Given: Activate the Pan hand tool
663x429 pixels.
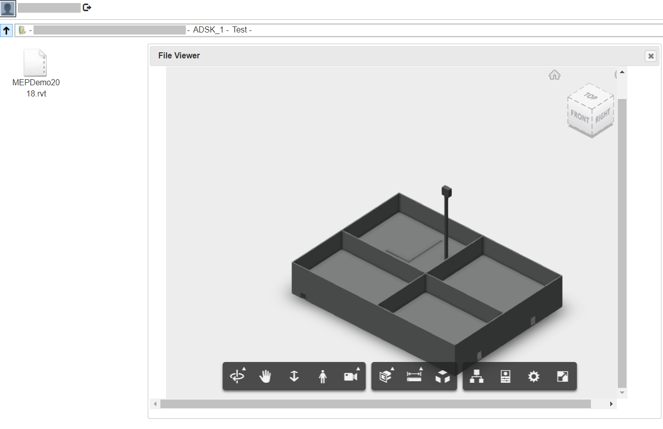Looking at the screenshot, I should pyautogui.click(x=266, y=376).
